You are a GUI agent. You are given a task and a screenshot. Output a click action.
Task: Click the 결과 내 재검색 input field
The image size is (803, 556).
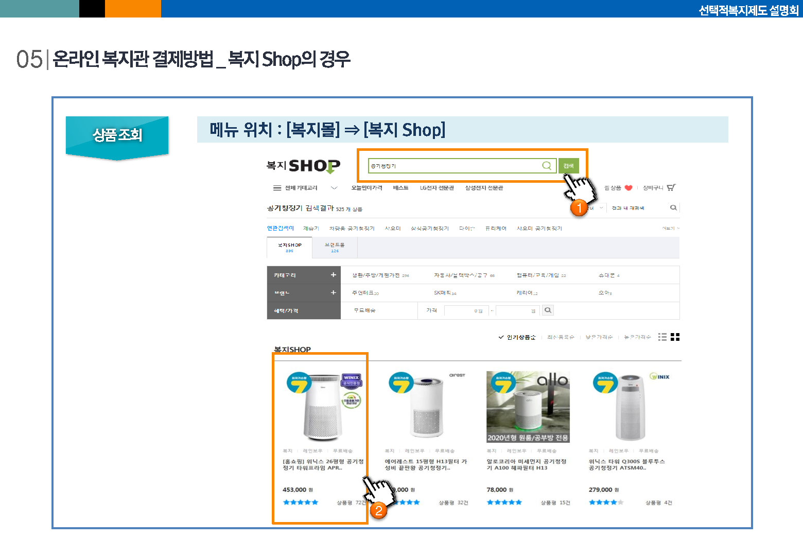[x=638, y=208]
